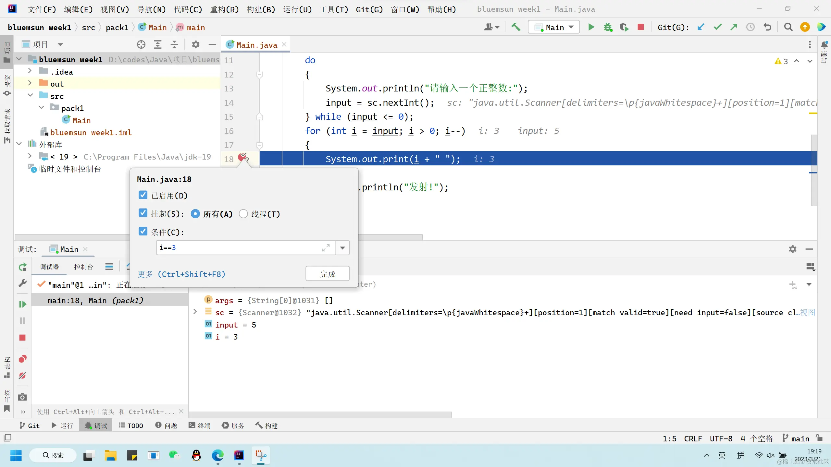The height and width of the screenshot is (467, 831).
Task: Open the Main run configuration dropdown
Action: (554, 27)
